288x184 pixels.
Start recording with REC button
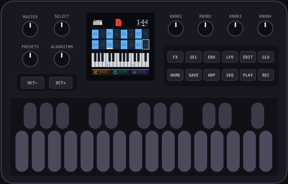266,75
